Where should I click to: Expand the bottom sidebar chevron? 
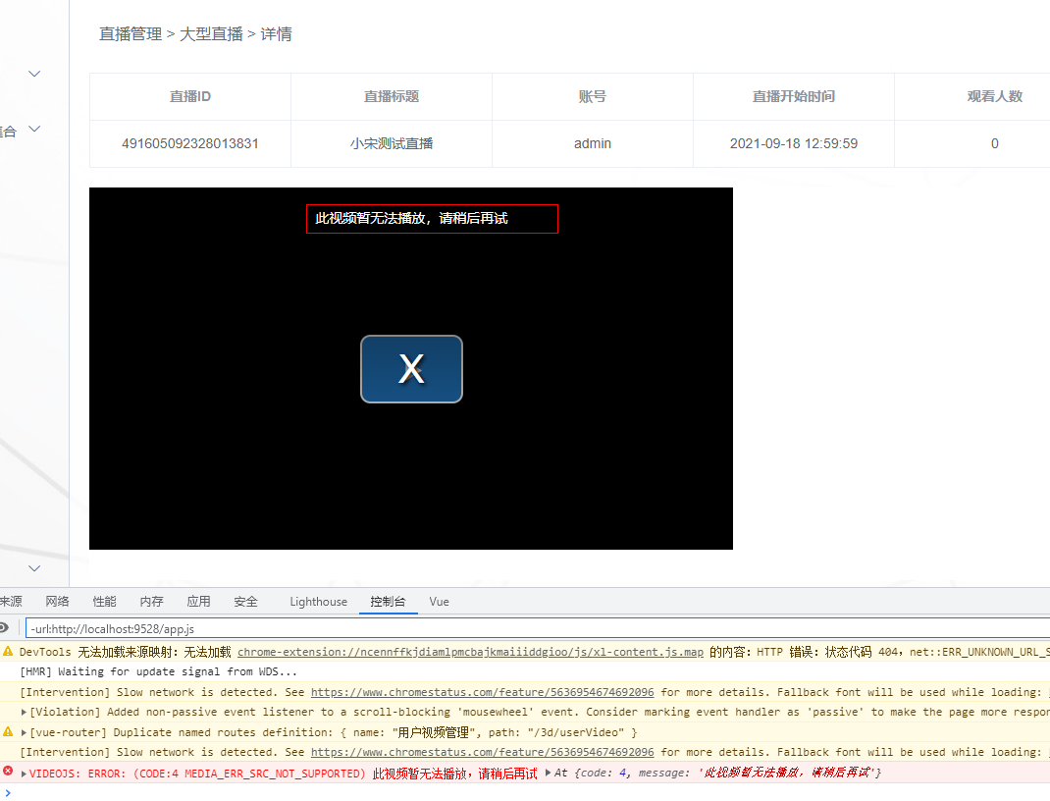pos(34,568)
